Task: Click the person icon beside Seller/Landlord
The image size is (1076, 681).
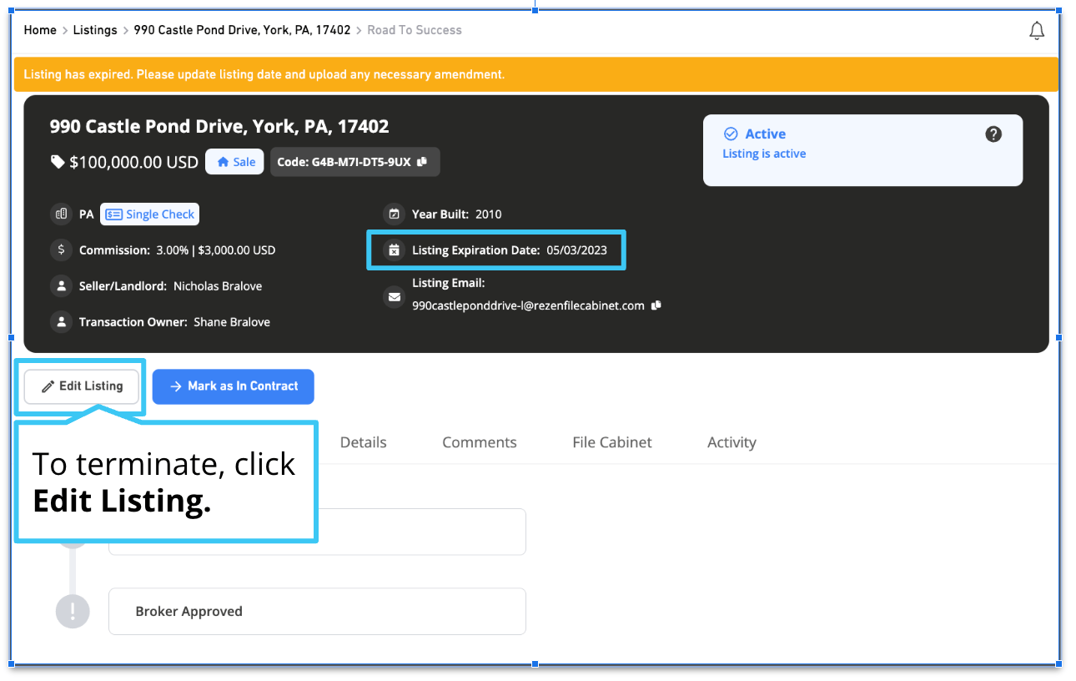Action: [x=60, y=285]
